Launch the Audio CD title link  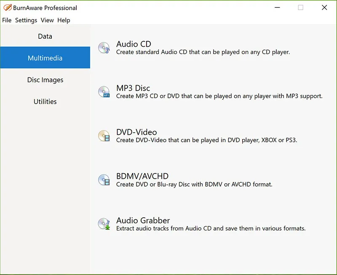(x=134, y=44)
